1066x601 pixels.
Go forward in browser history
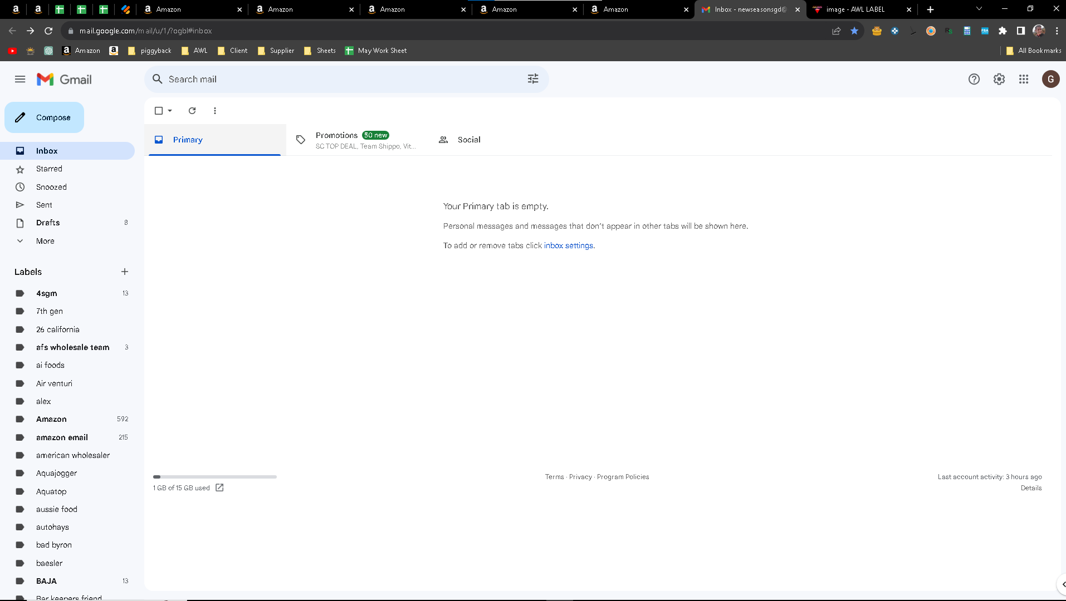pyautogui.click(x=30, y=31)
